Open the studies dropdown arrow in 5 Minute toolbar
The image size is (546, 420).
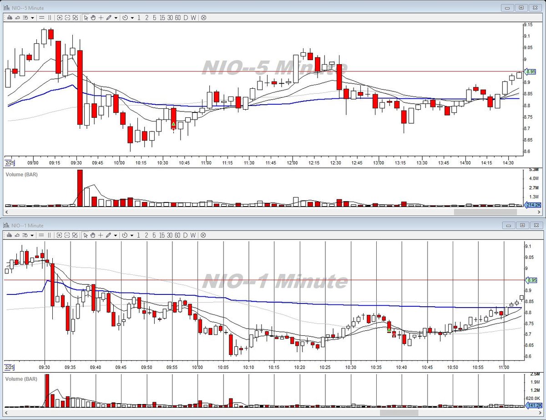[32, 18]
